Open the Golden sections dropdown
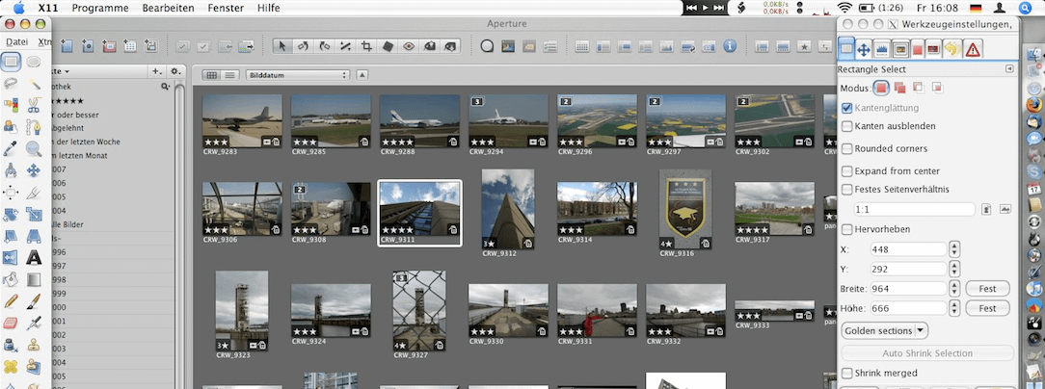The height and width of the screenshot is (389, 1045). click(884, 330)
